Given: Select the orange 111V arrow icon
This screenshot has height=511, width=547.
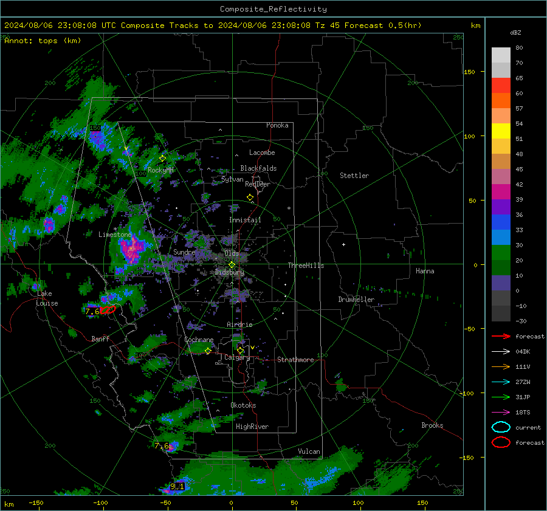Looking at the screenshot, I should click(501, 366).
